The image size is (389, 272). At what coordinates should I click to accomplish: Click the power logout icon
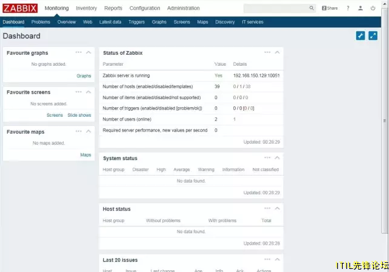(x=373, y=8)
